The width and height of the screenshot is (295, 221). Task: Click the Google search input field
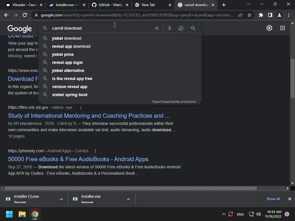click(x=102, y=28)
